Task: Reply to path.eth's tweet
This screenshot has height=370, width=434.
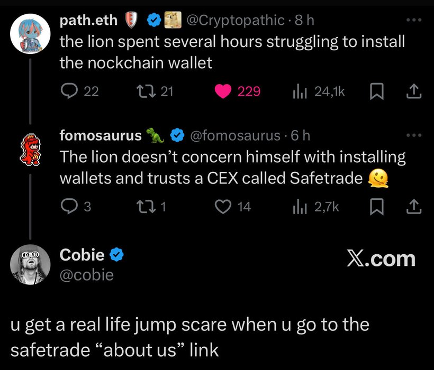Action: point(69,91)
